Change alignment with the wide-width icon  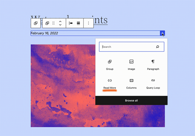78,23
